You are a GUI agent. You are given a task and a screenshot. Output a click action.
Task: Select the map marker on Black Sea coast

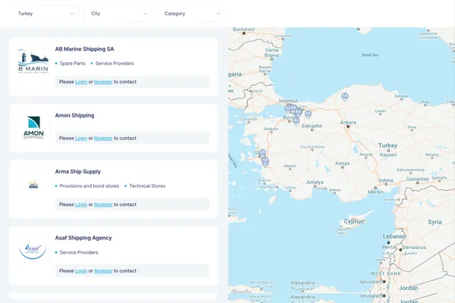point(345,97)
